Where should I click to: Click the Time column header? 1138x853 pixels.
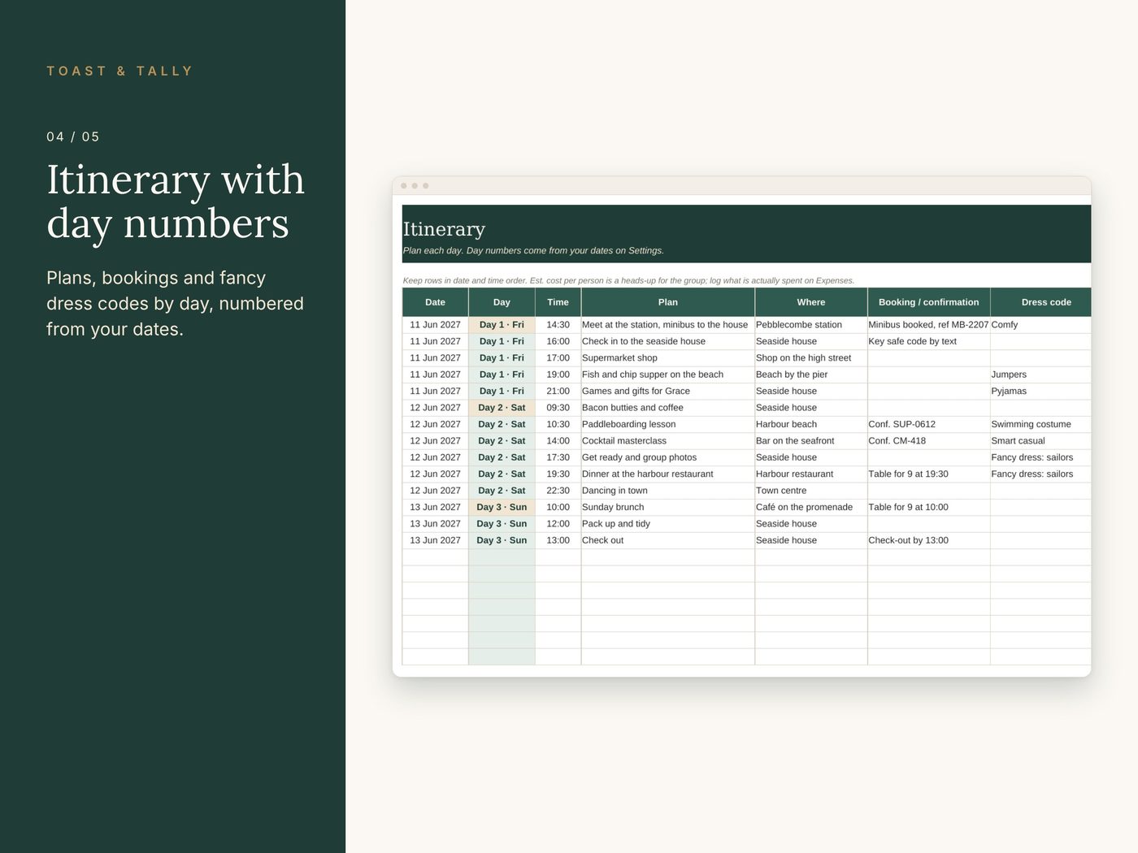pyautogui.click(x=558, y=302)
